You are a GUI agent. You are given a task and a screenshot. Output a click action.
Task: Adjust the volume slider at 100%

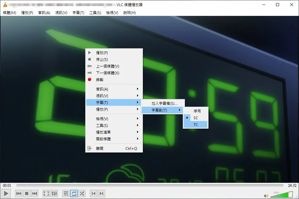tap(282, 195)
